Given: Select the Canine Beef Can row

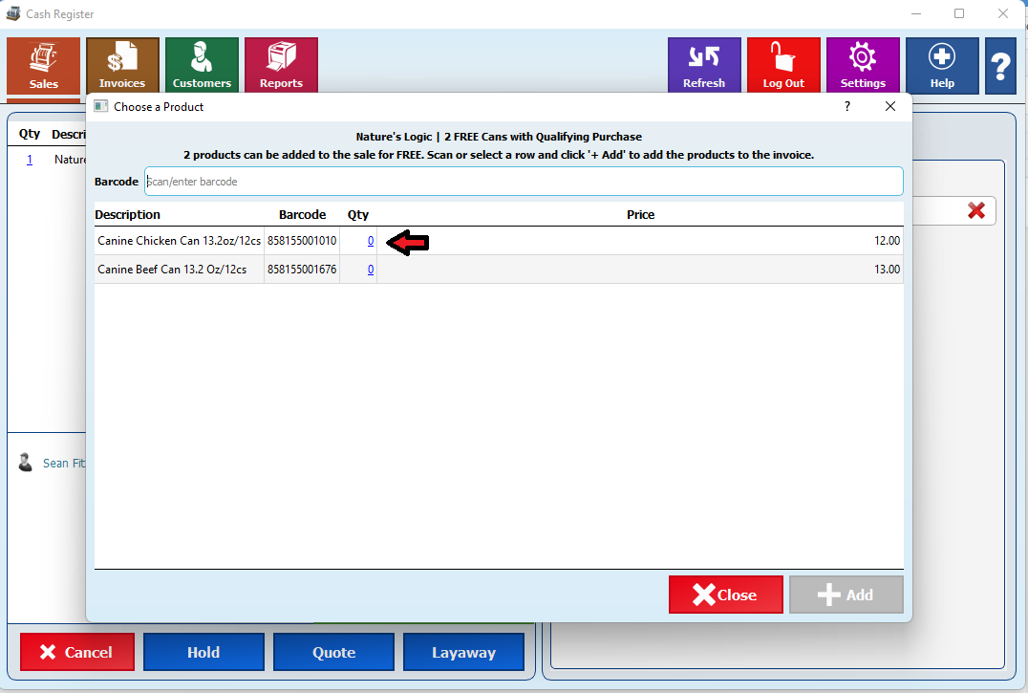Looking at the screenshot, I should coord(172,270).
